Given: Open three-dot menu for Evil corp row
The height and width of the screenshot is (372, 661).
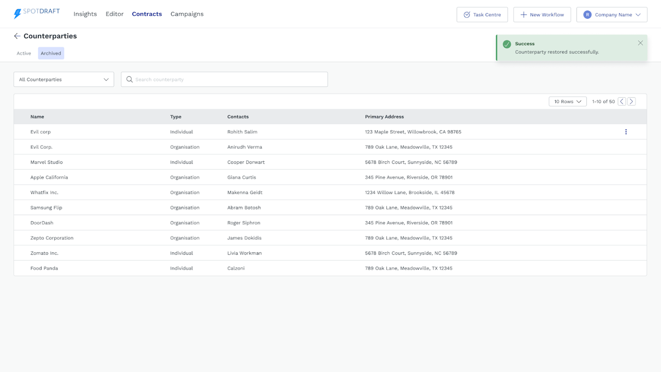Looking at the screenshot, I should 626,132.
